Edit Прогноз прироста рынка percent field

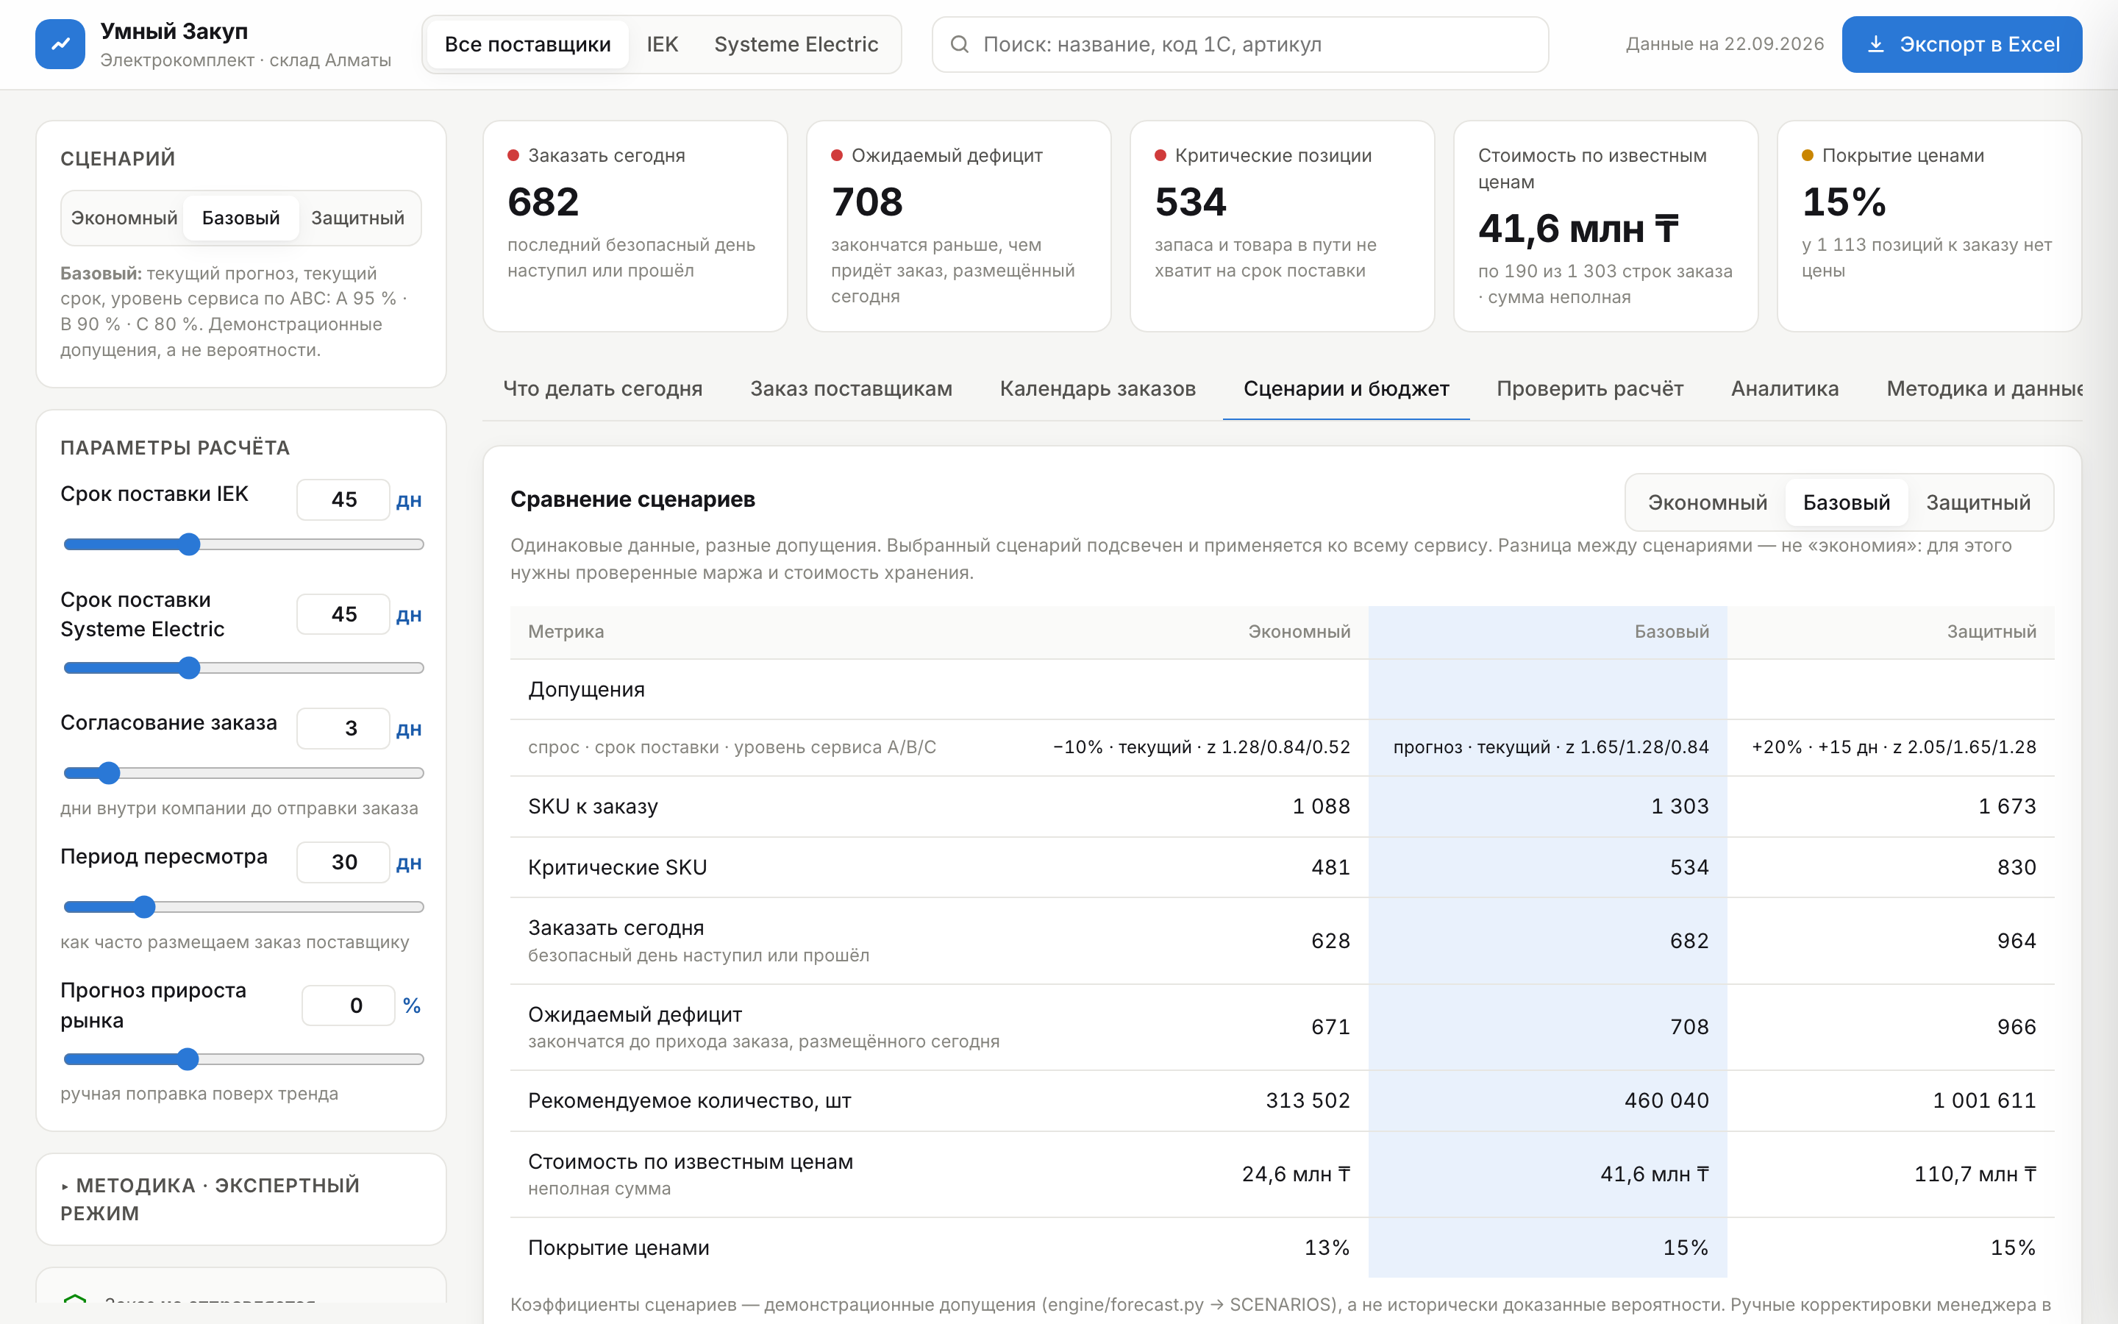(x=349, y=1006)
